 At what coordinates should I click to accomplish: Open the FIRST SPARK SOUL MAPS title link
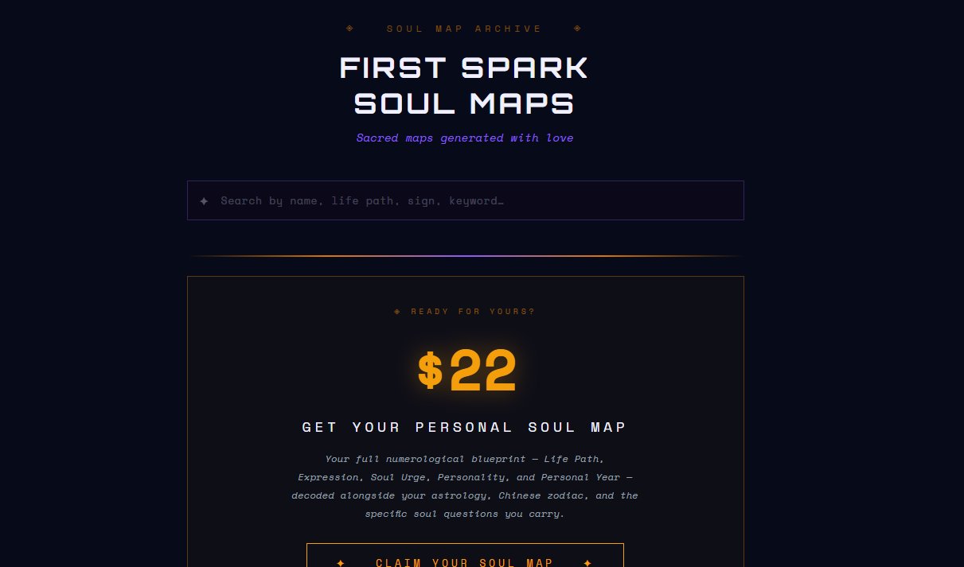tap(464, 84)
